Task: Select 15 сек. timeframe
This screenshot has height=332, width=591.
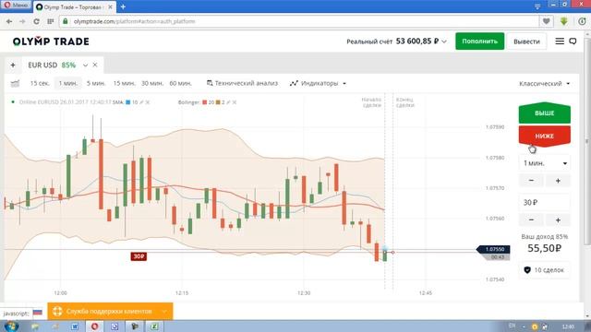Action: 40,83
